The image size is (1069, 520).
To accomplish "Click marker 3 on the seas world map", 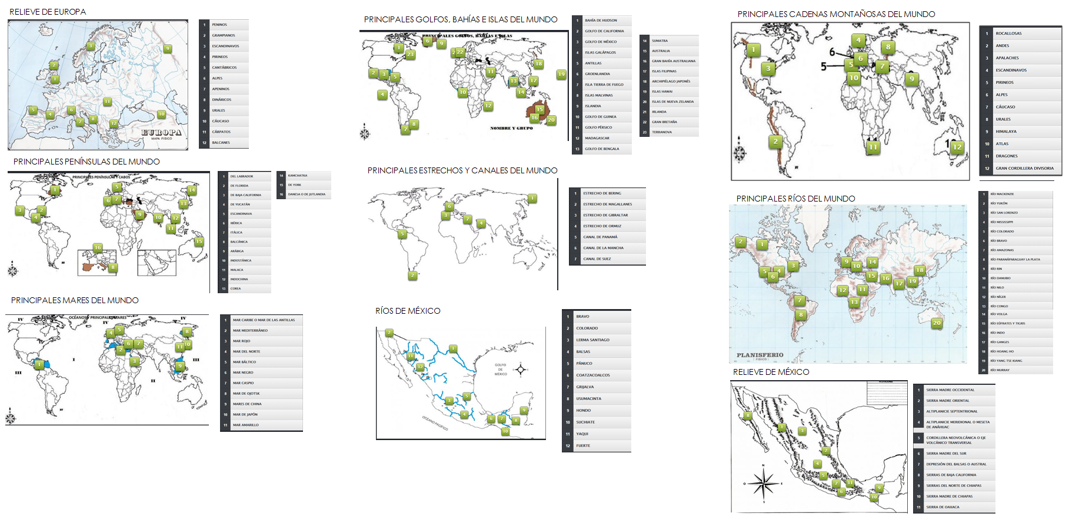I will click(134, 361).
